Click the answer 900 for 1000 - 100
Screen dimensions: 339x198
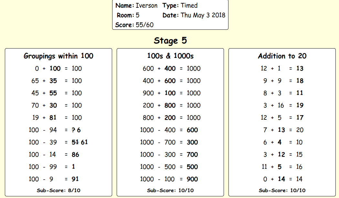point(192,179)
